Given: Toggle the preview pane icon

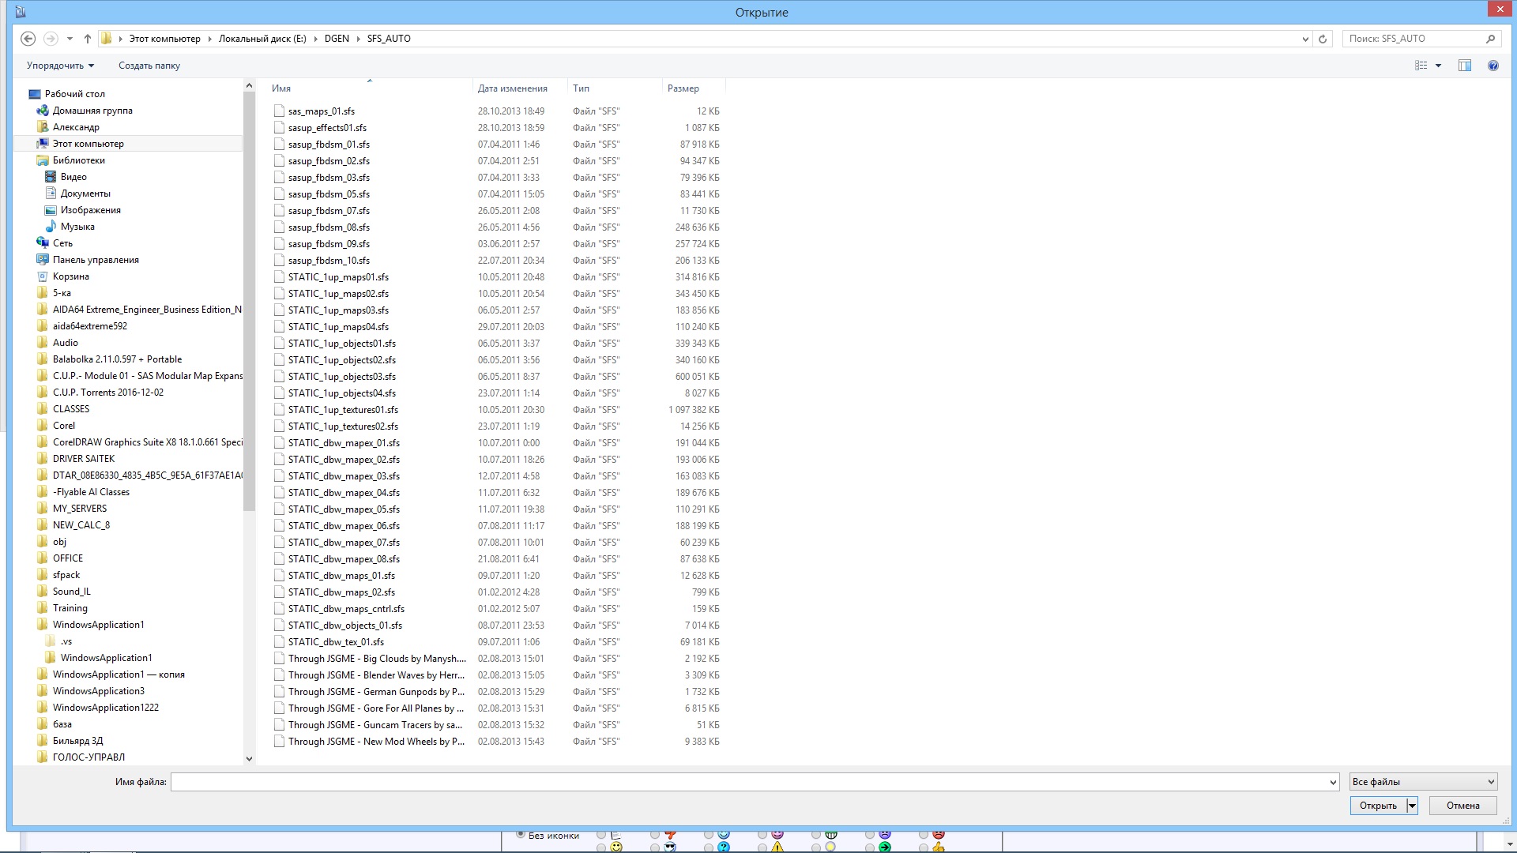Looking at the screenshot, I should [1464, 66].
